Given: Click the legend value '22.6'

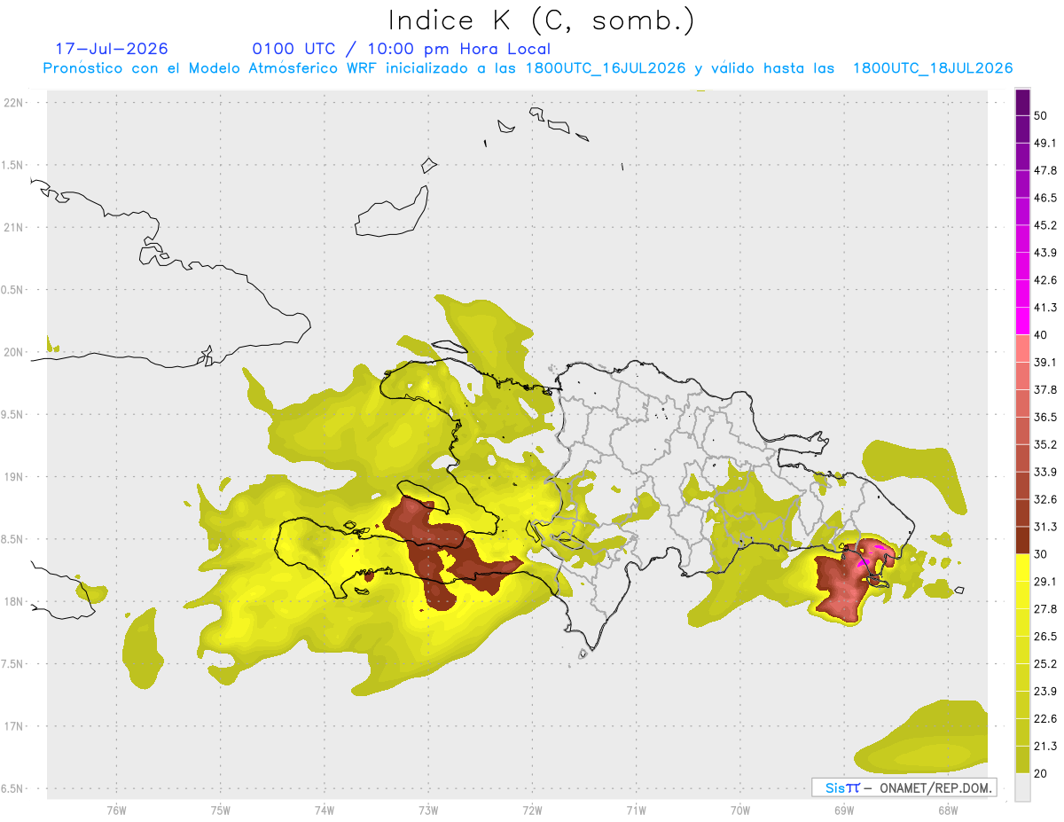Looking at the screenshot, I should click(1045, 719).
